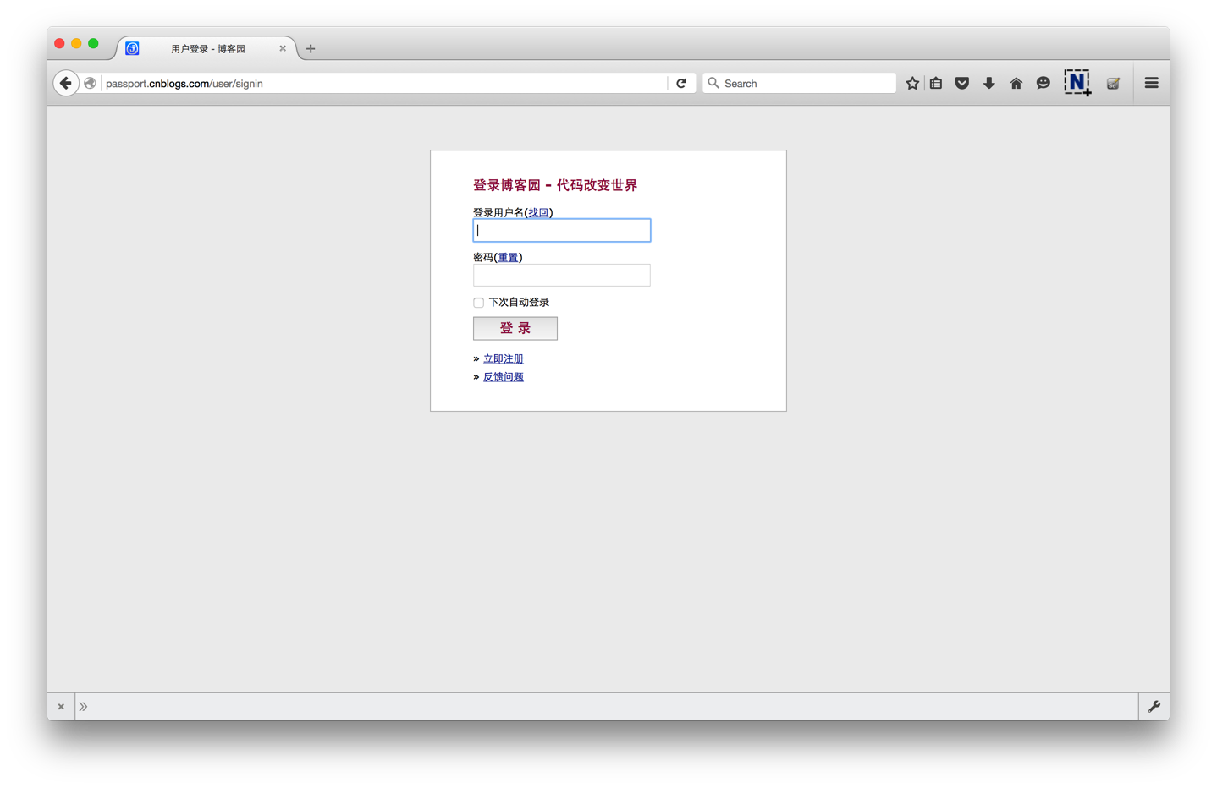This screenshot has width=1217, height=788.
Task: Click the 登 录 login button
Action: pos(515,328)
